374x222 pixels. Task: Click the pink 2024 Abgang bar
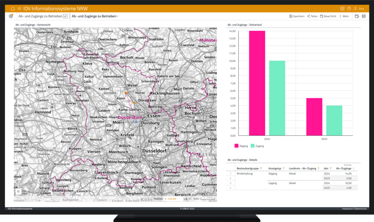(x=257, y=83)
